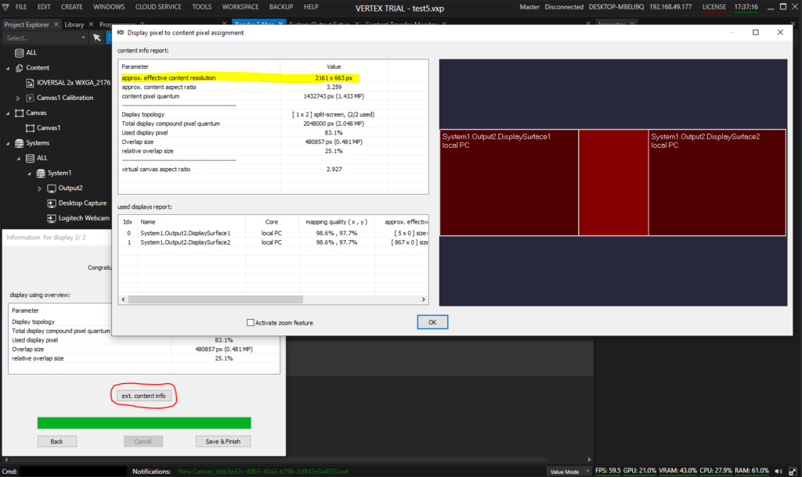
Task: Click the Vertex logo icon in menu bar
Action: coord(8,6)
